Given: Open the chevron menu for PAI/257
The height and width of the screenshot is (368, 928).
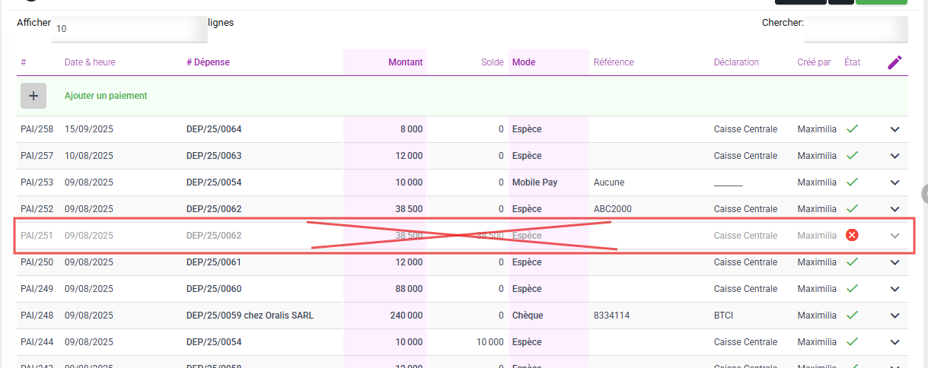Looking at the screenshot, I should pos(895,156).
